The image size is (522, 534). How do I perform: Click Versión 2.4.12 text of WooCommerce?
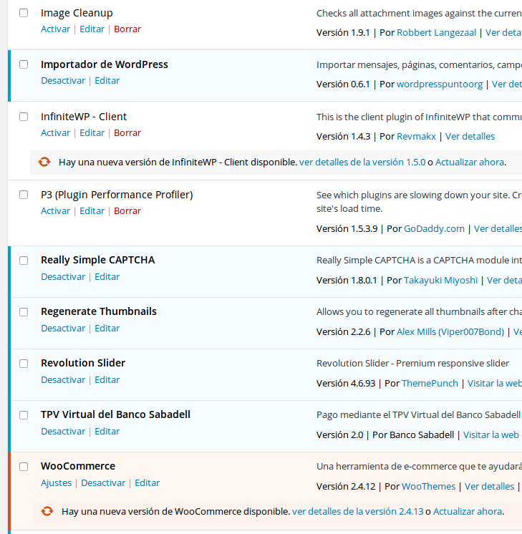tap(346, 486)
